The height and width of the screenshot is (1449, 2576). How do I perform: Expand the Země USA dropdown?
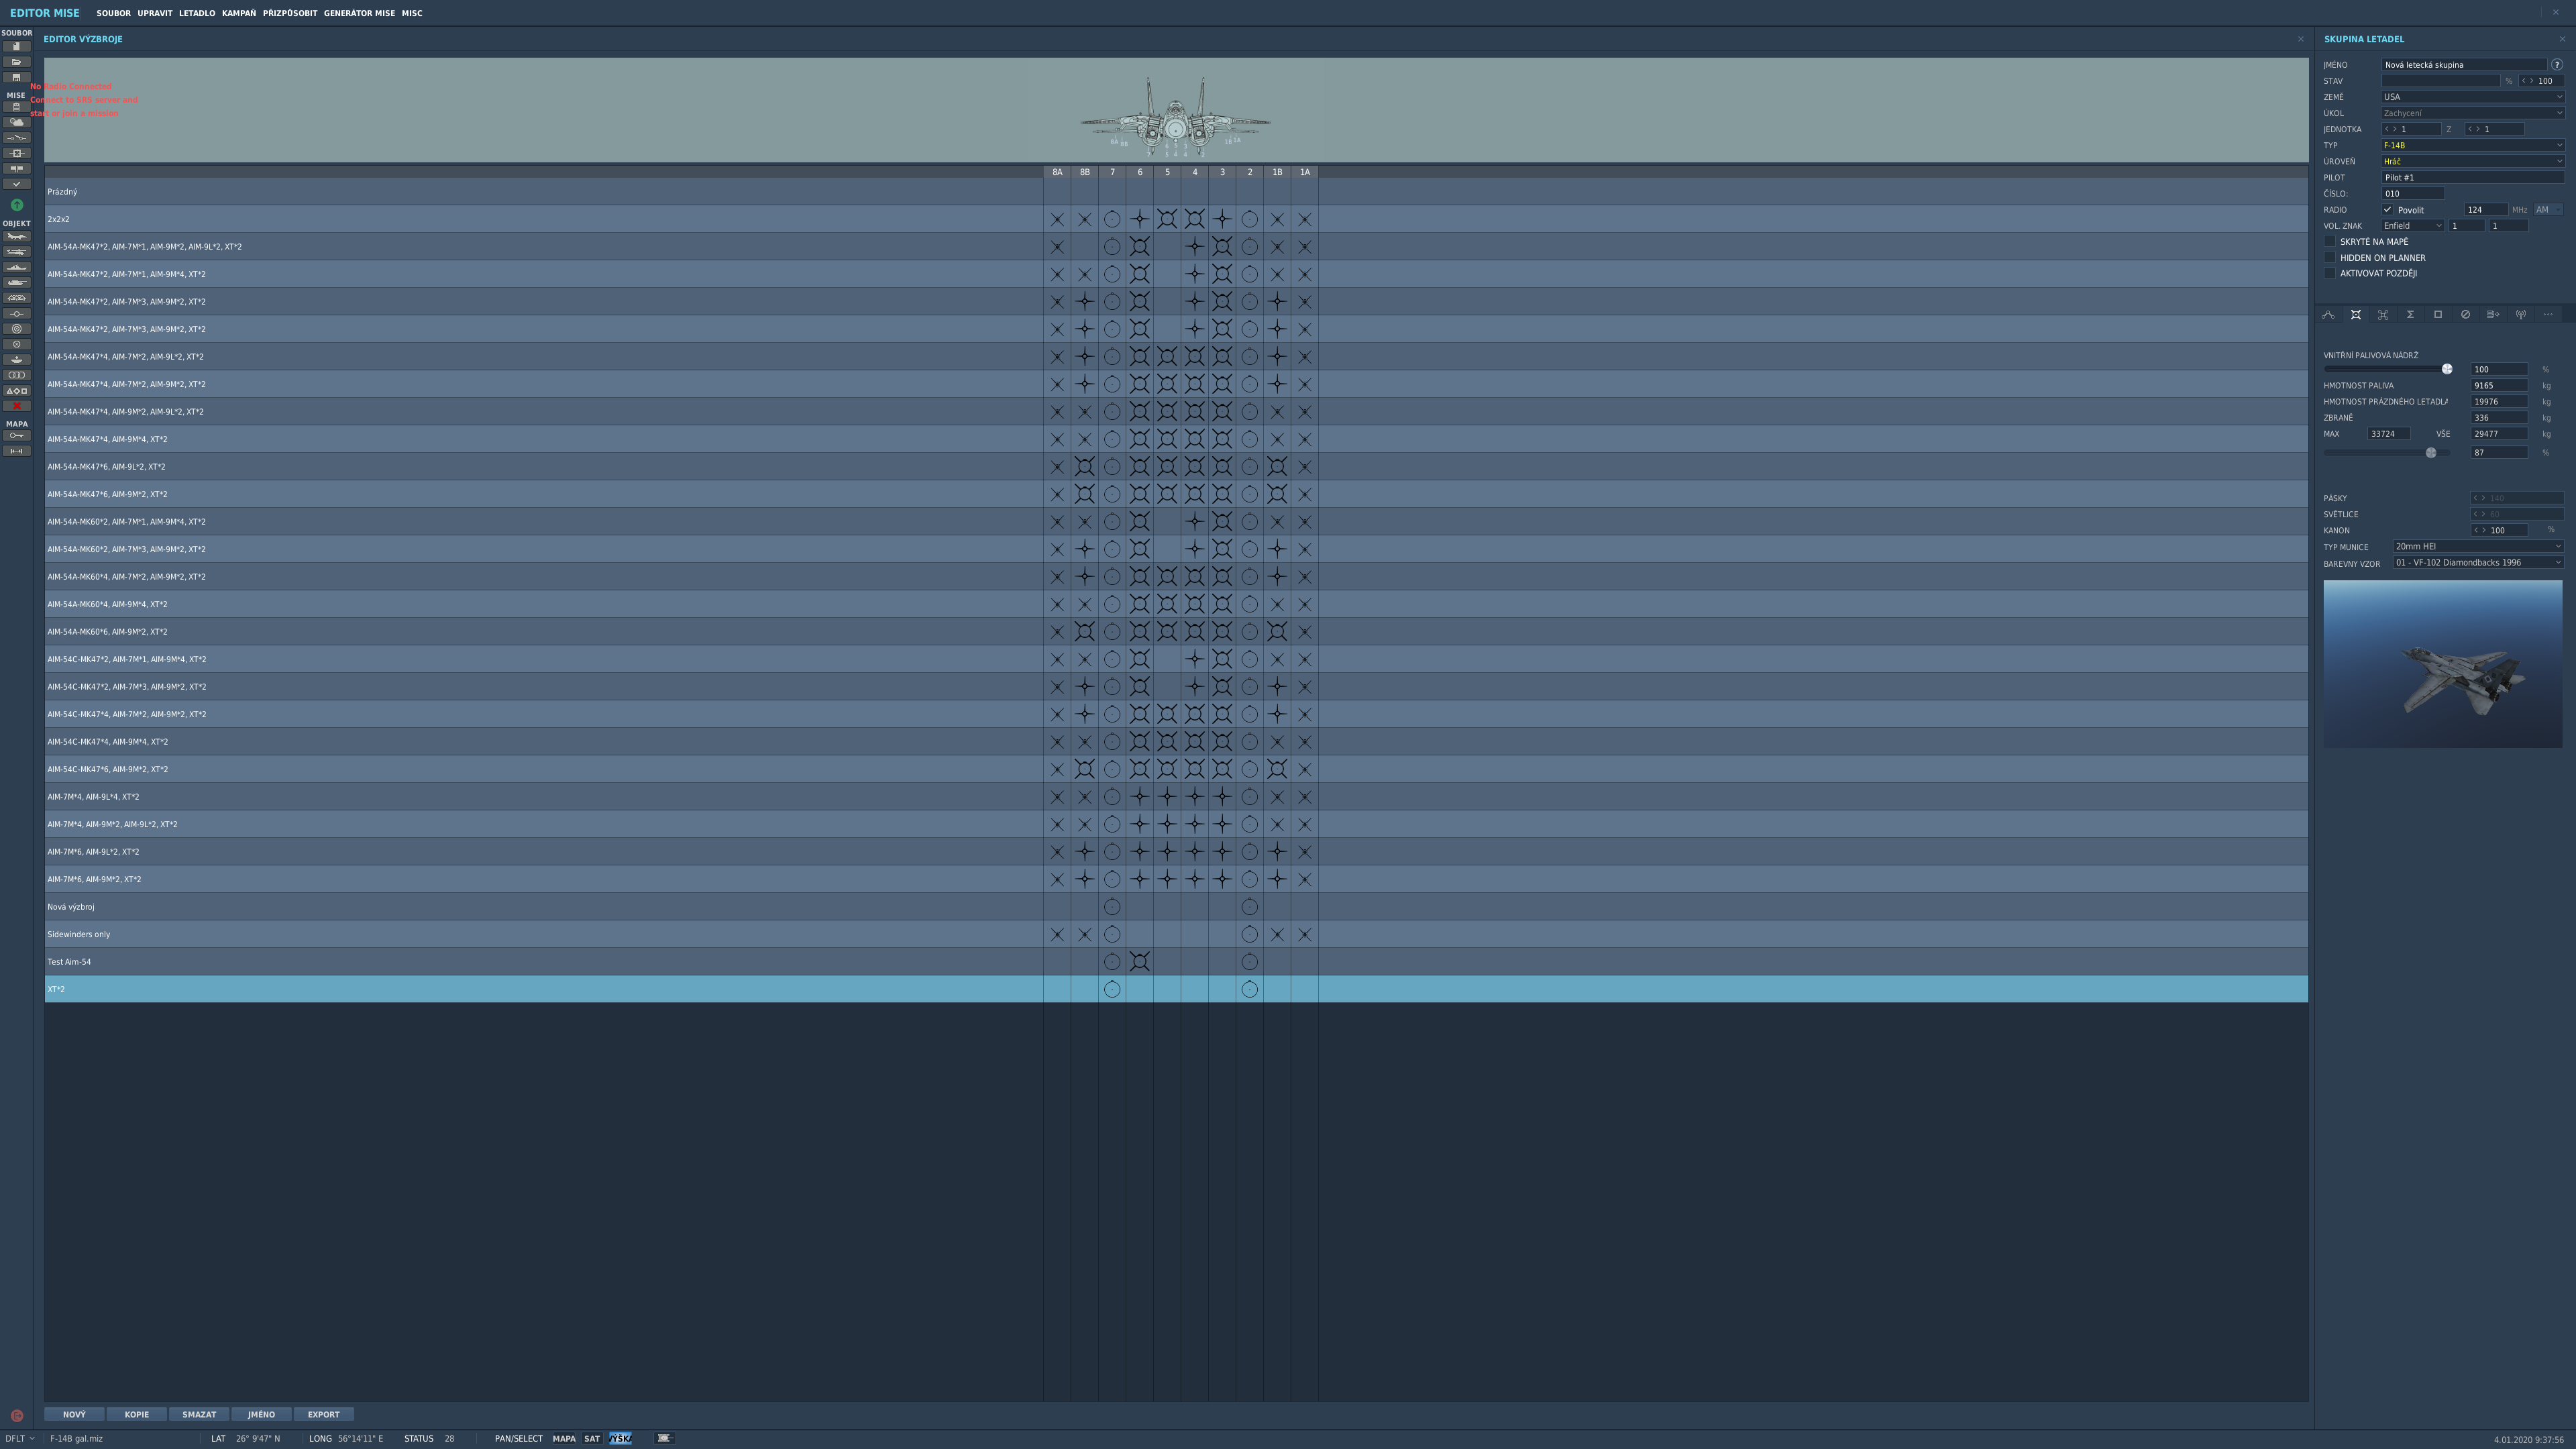tap(2472, 97)
